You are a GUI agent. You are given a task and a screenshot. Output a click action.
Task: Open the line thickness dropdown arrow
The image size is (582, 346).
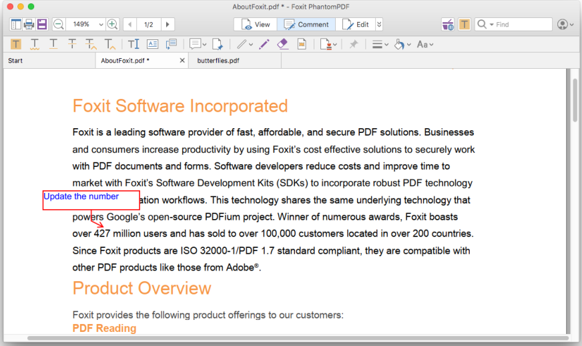click(386, 45)
